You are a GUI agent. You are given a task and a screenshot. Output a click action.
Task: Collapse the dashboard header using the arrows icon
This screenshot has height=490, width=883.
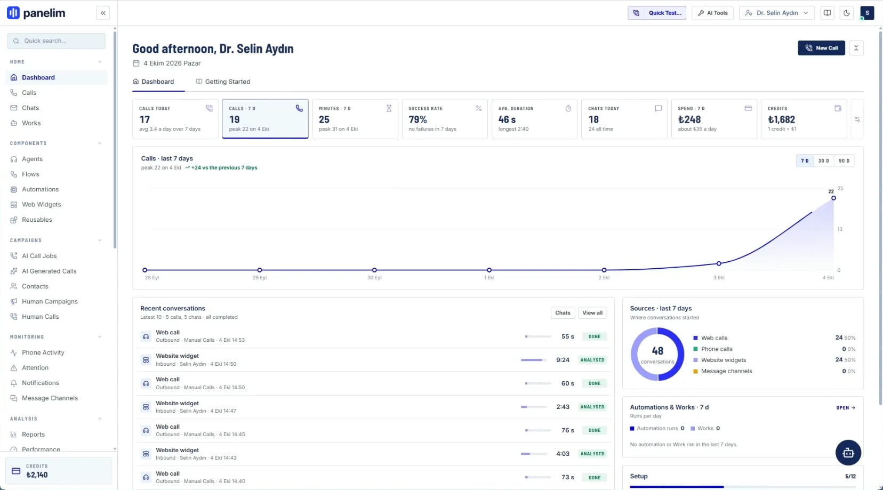[x=856, y=48]
